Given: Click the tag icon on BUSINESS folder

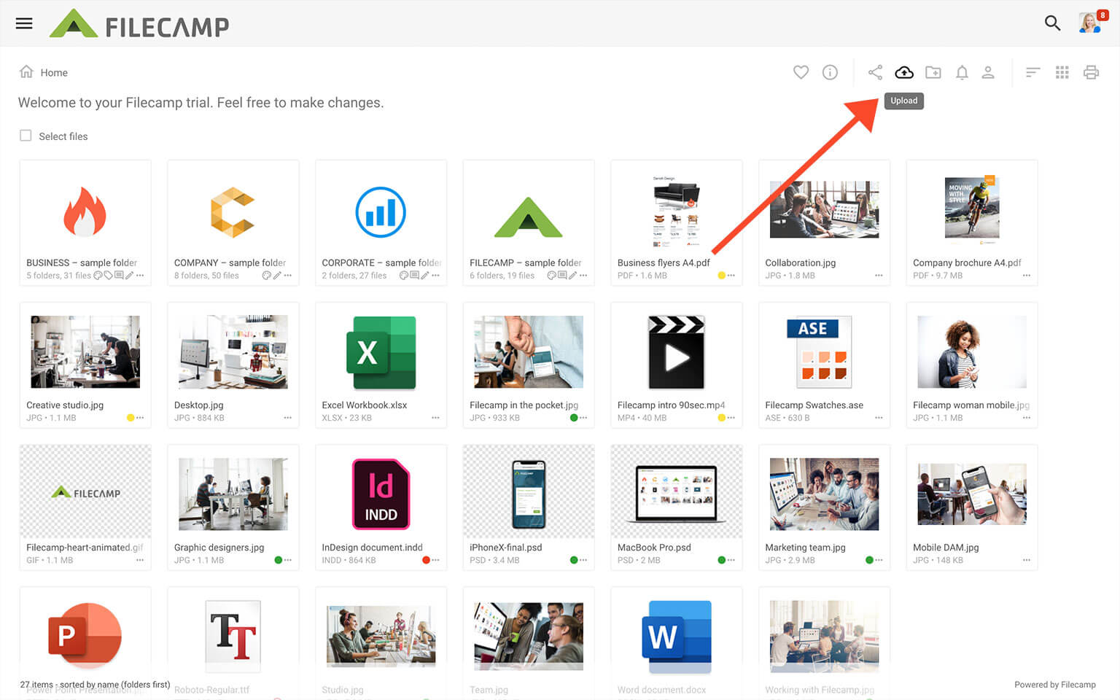Looking at the screenshot, I should pos(108,276).
